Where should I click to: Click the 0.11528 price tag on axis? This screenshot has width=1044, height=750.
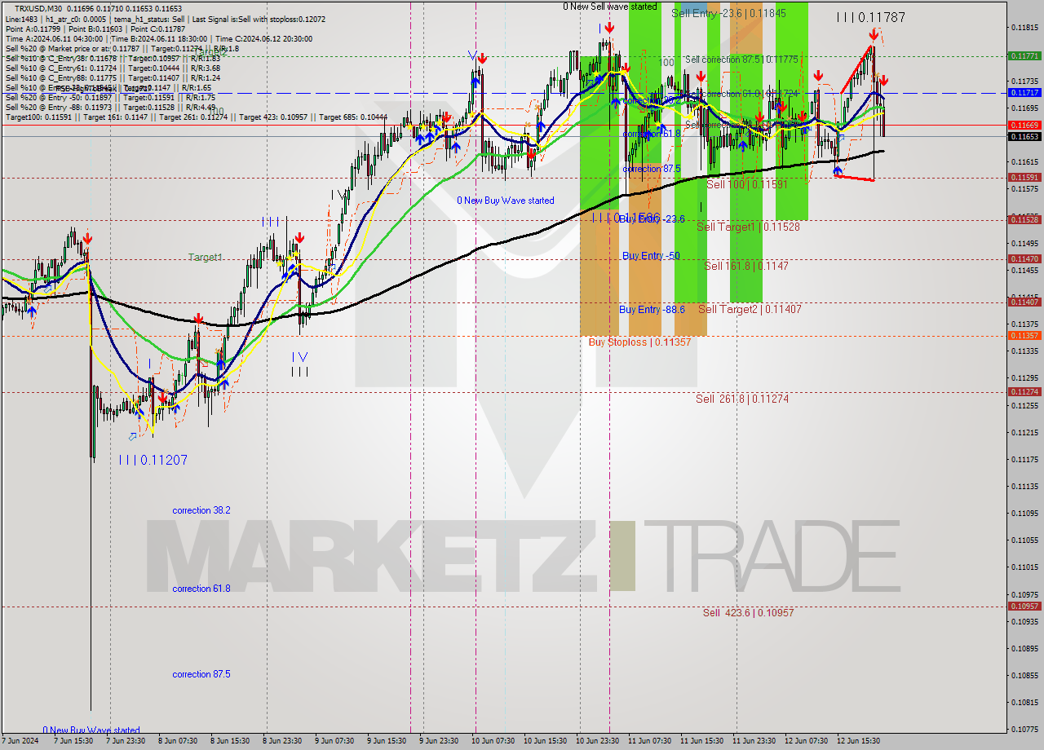click(1024, 219)
